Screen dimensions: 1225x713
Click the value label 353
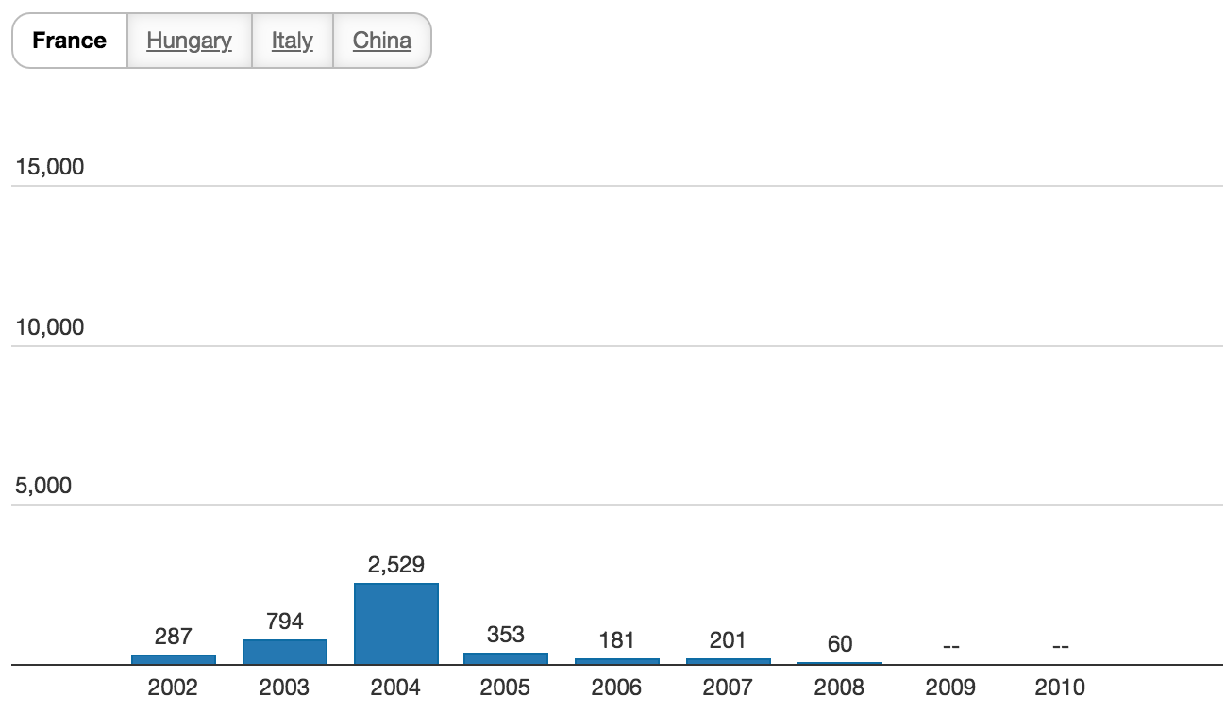coord(506,635)
